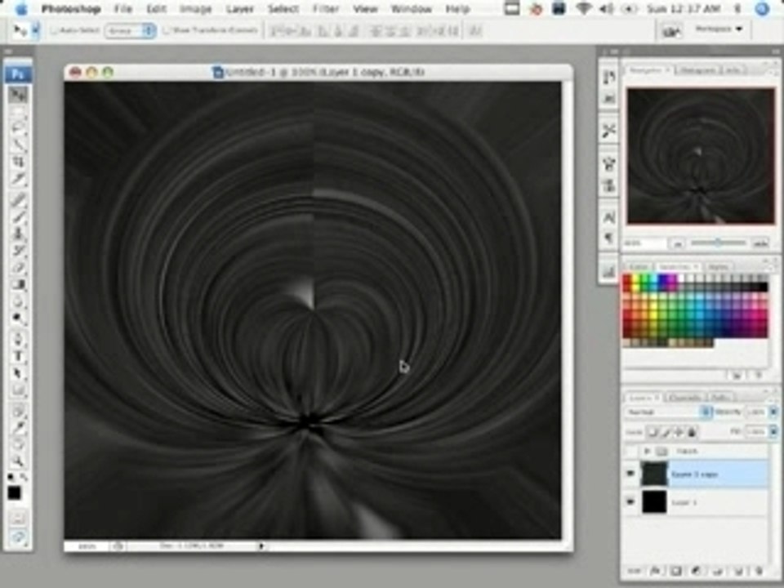Hide the Layer 1 layer
The image size is (784, 588).
(631, 502)
